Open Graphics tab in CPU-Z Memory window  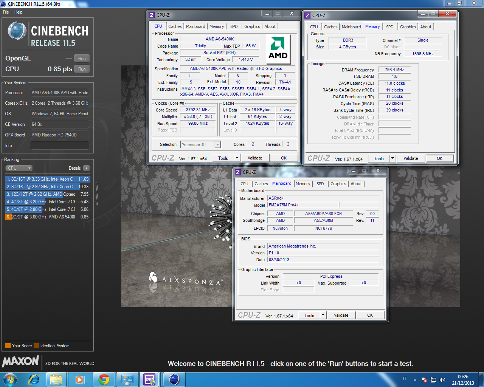[408, 27]
